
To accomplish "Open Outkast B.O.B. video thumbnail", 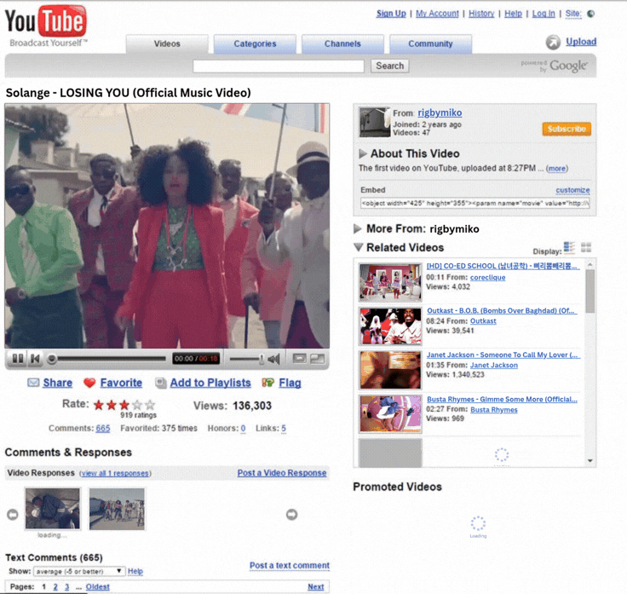I will 390,326.
